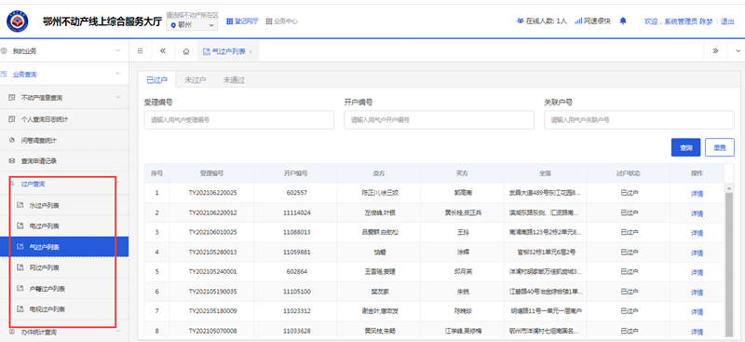Switch to the 未通过 tab
Image resolution: width=745 pixels, height=342 pixels.
(234, 80)
